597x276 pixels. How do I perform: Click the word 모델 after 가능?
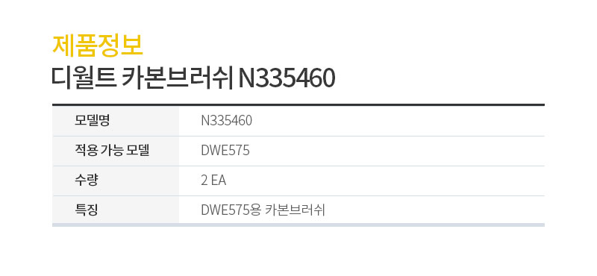tap(139, 151)
